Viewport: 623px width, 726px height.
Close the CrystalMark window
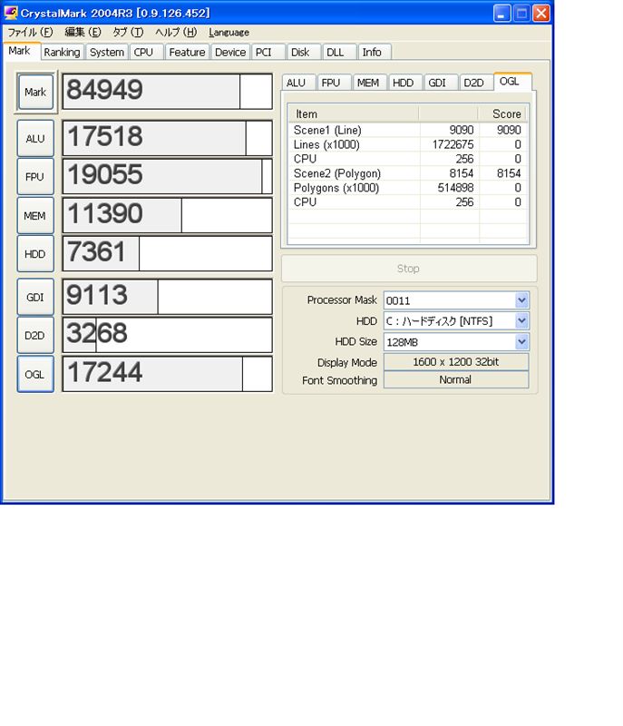point(541,13)
